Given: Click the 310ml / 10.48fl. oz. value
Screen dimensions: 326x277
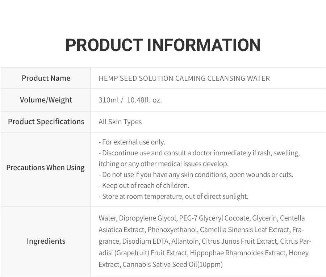Looking at the screenshot, I should tap(130, 100).
